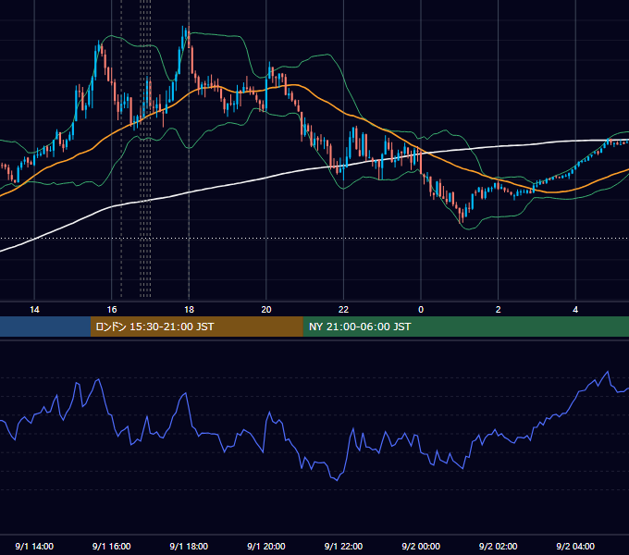This screenshot has width=629, height=555.
Task: Click hour label 4 on price chart axis
Action: pos(575,310)
